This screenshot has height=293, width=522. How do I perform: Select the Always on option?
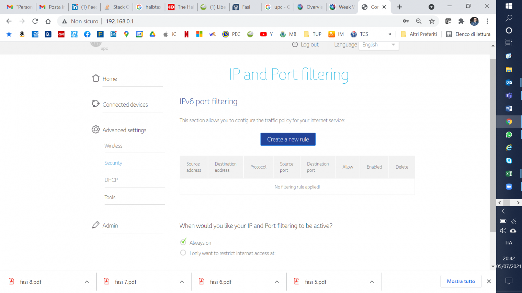point(183,242)
